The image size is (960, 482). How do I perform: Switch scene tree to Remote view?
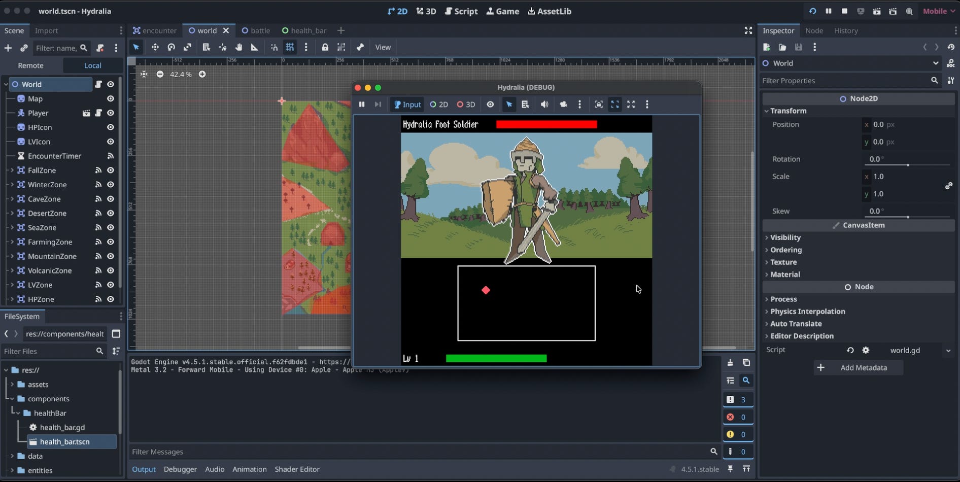tap(31, 65)
